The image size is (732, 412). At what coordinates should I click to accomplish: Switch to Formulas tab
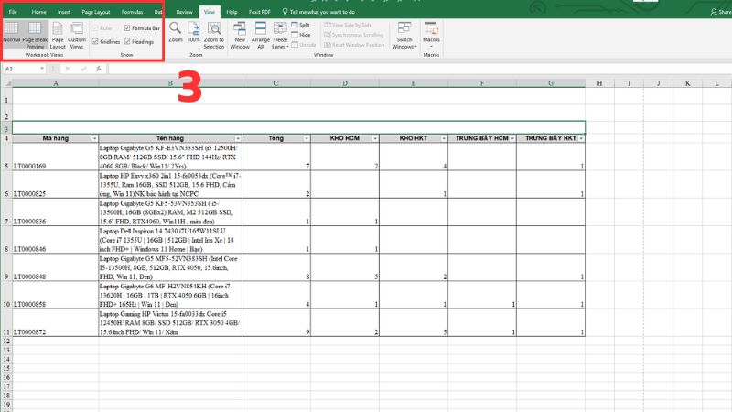pos(132,12)
